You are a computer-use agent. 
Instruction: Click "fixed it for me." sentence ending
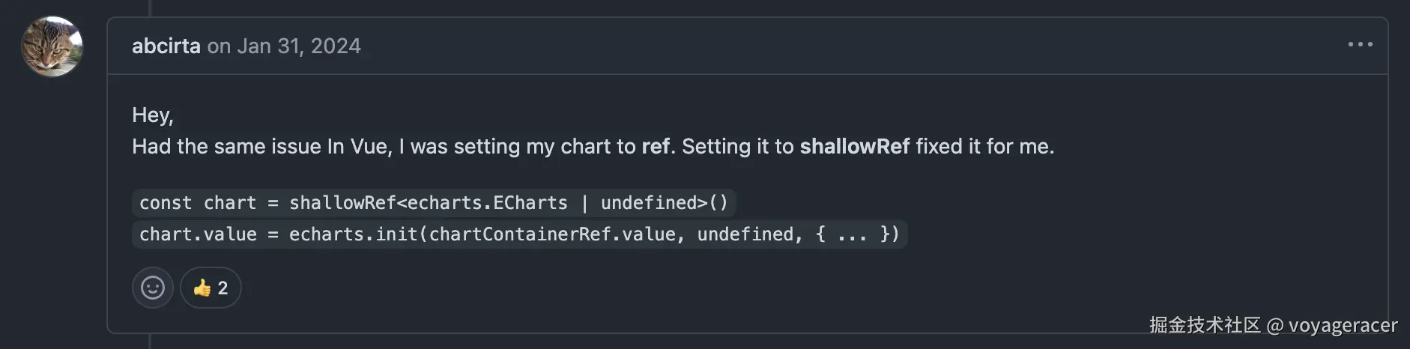984,146
